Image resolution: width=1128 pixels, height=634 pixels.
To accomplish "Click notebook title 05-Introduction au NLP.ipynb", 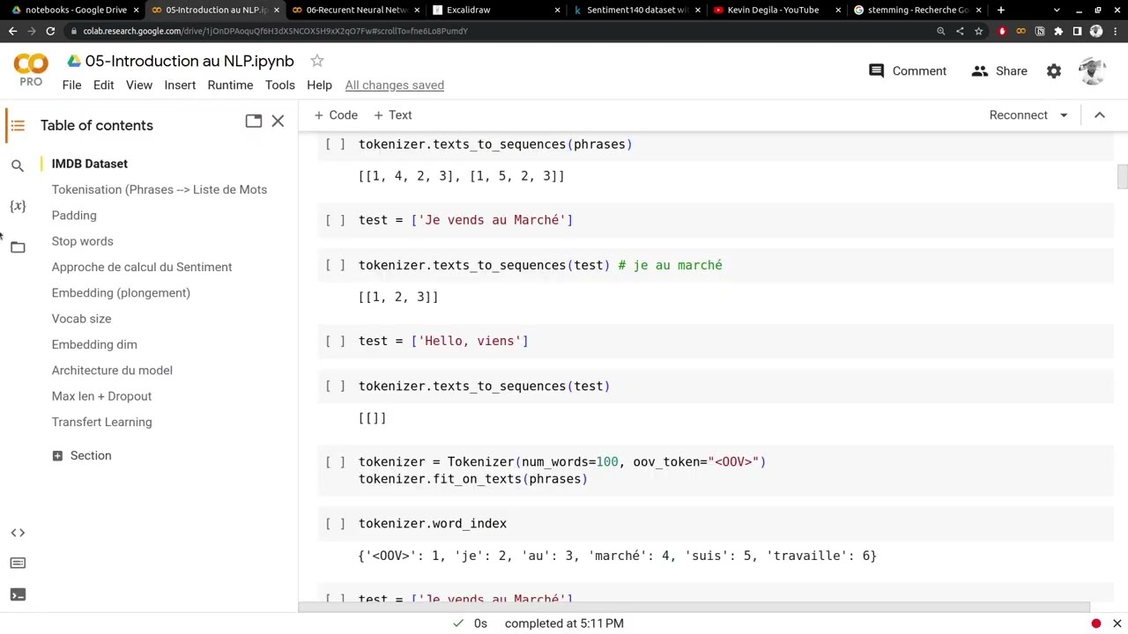I will [x=189, y=61].
